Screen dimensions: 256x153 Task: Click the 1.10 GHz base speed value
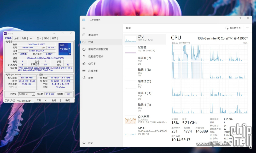point(228,119)
